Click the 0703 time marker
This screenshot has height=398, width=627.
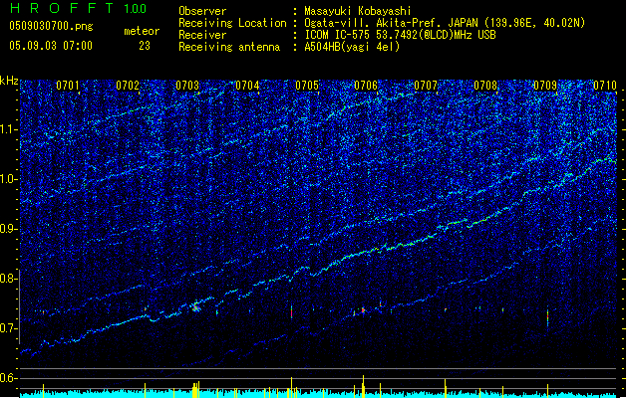point(187,86)
